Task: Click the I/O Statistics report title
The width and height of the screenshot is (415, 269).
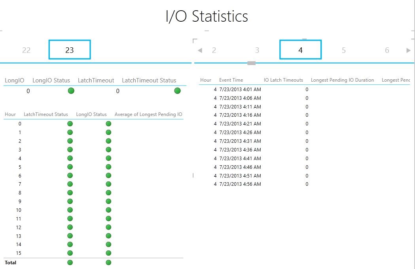Action: [207, 16]
